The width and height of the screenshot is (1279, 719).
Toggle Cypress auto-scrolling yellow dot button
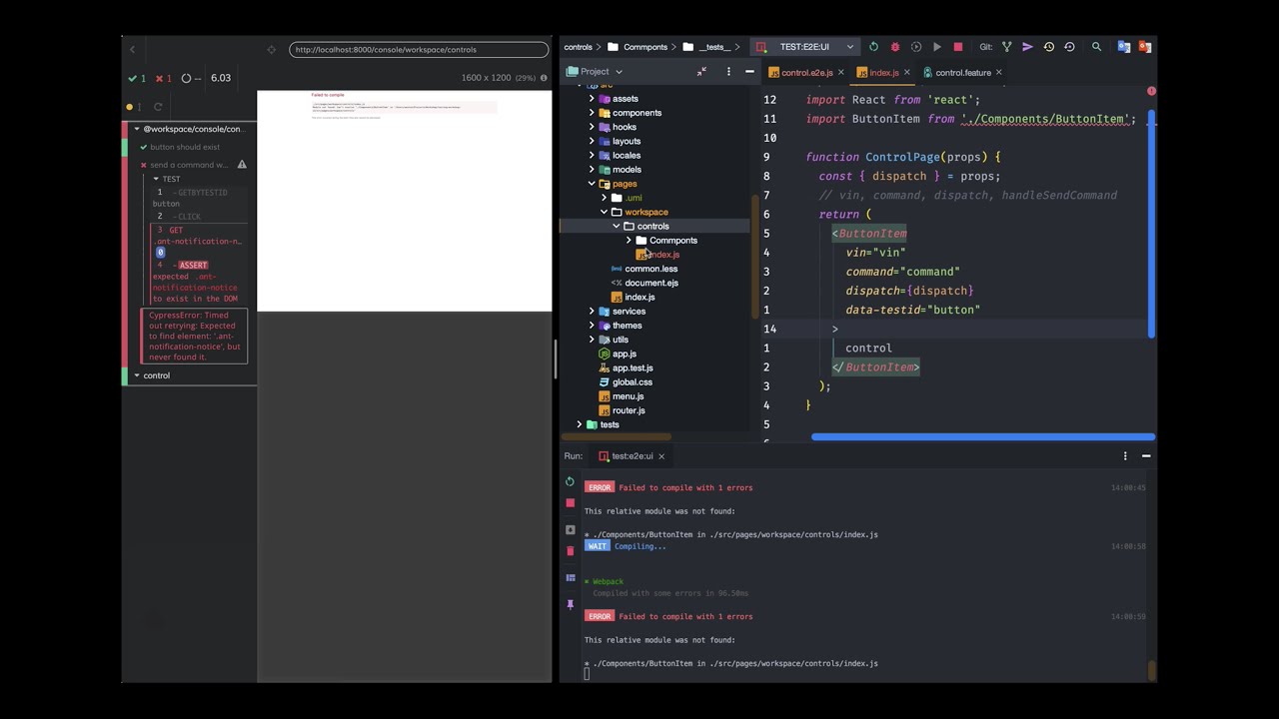(x=130, y=107)
